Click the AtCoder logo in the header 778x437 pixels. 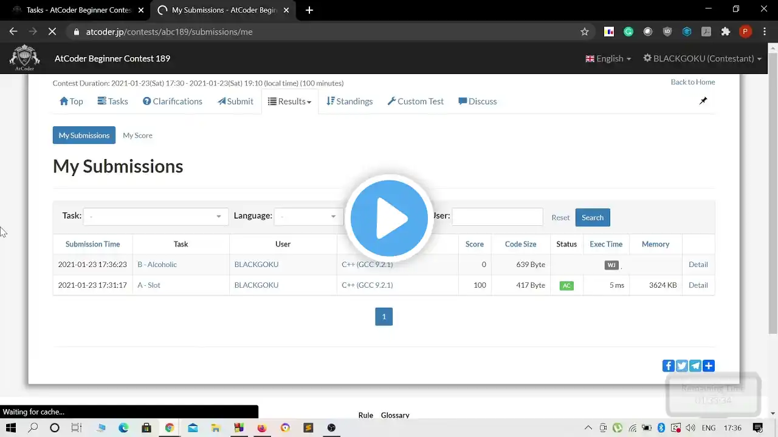coord(24,58)
